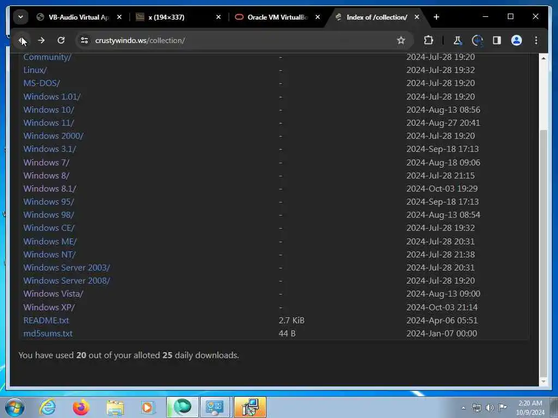Open the Windows 98/ folder
This screenshot has height=418, width=558.
click(x=48, y=215)
